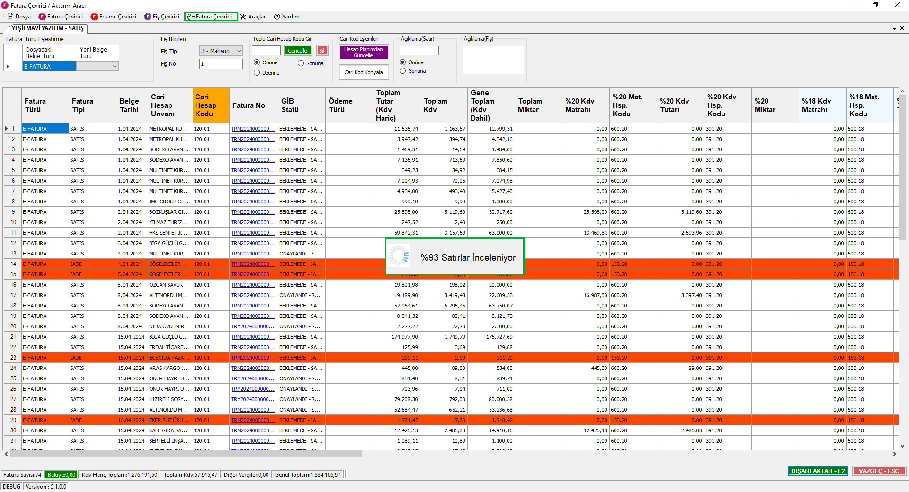Sort by Cari Hesap Kodu column header

pyautogui.click(x=210, y=105)
